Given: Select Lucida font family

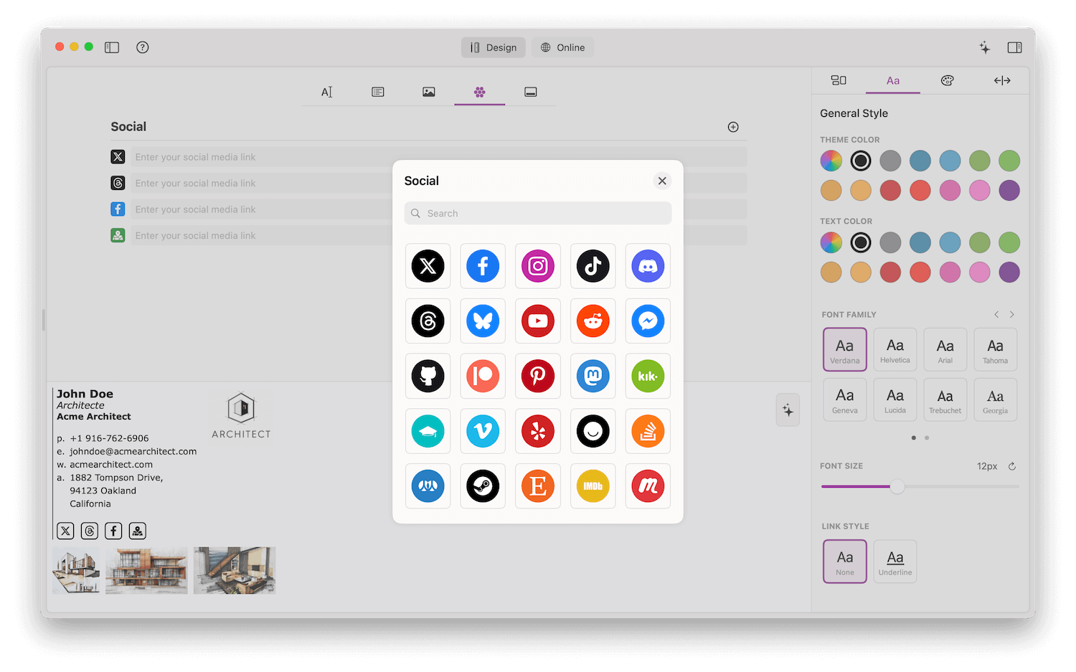Looking at the screenshot, I should (895, 399).
